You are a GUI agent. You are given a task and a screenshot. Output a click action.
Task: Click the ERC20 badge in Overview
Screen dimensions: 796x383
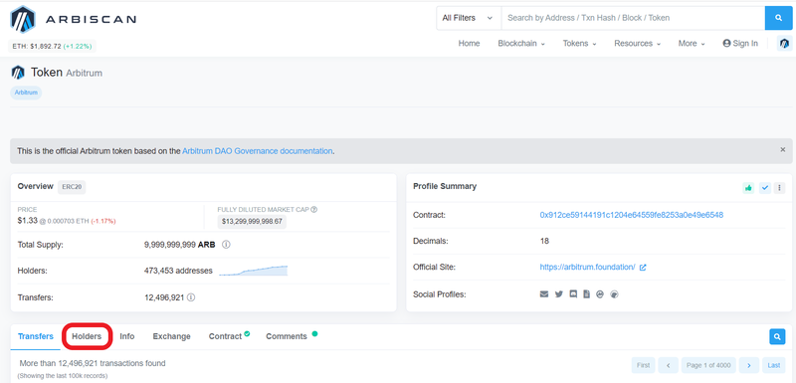tap(72, 187)
